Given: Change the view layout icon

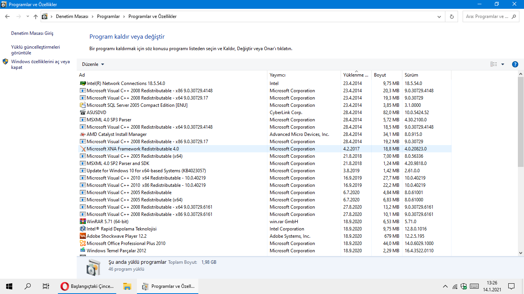Looking at the screenshot, I should (x=494, y=64).
